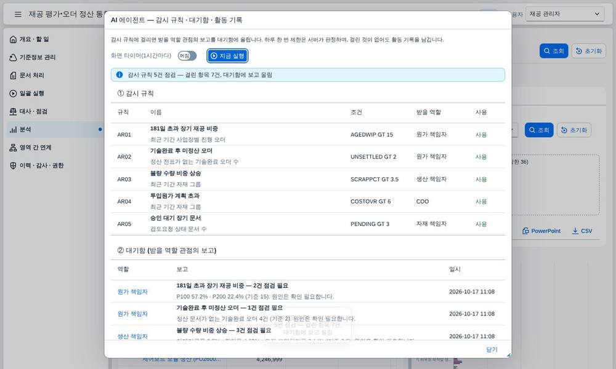Click the 받을 역할 column header
The height and width of the screenshot is (369, 616).
coord(429,112)
